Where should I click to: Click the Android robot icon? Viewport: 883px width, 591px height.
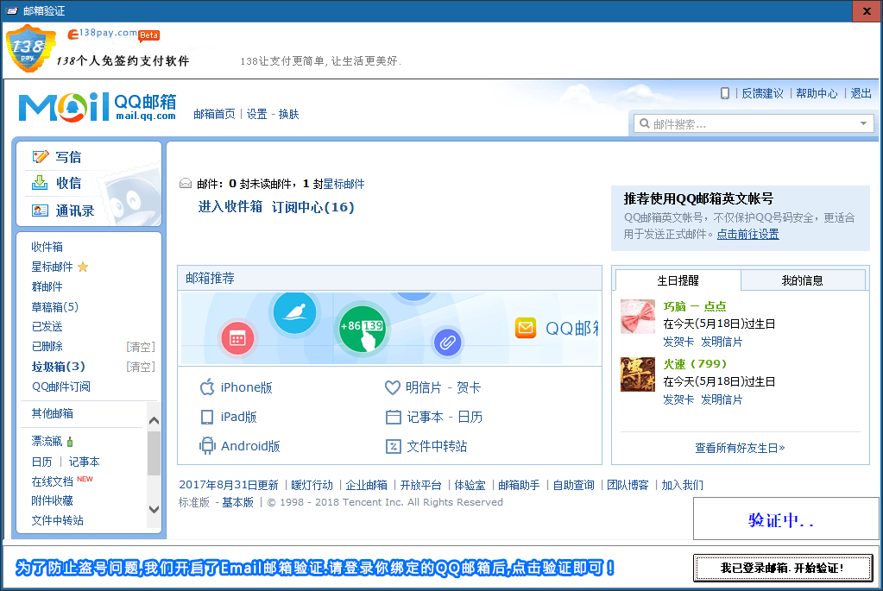pyautogui.click(x=207, y=446)
